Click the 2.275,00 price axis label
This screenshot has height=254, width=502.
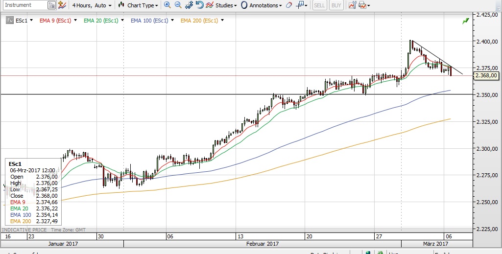(487, 175)
